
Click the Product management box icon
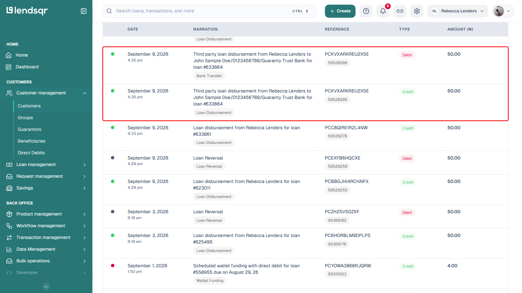point(9,214)
